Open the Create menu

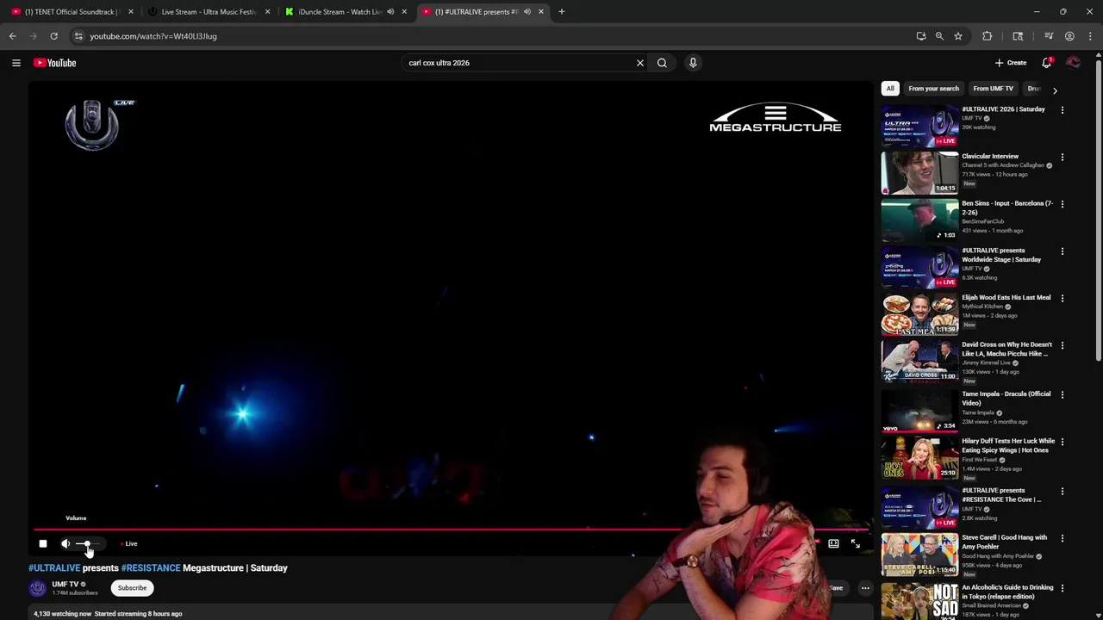1011,63
